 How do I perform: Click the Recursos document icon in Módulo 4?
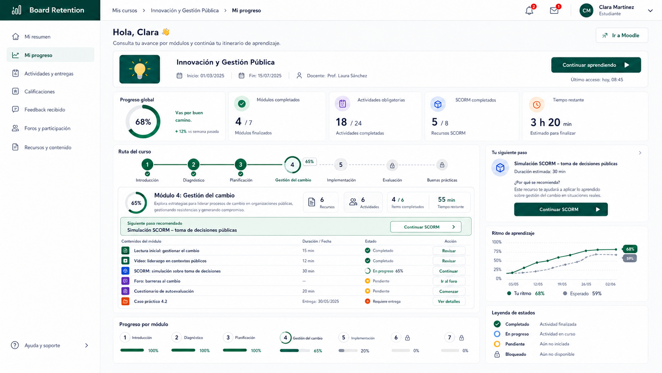click(x=312, y=202)
